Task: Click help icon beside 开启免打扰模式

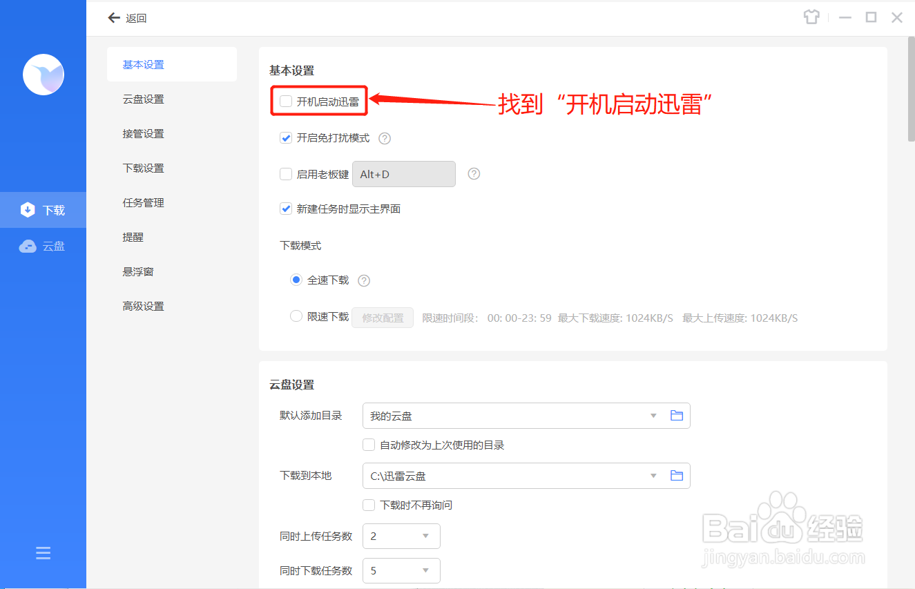Action: tap(385, 138)
